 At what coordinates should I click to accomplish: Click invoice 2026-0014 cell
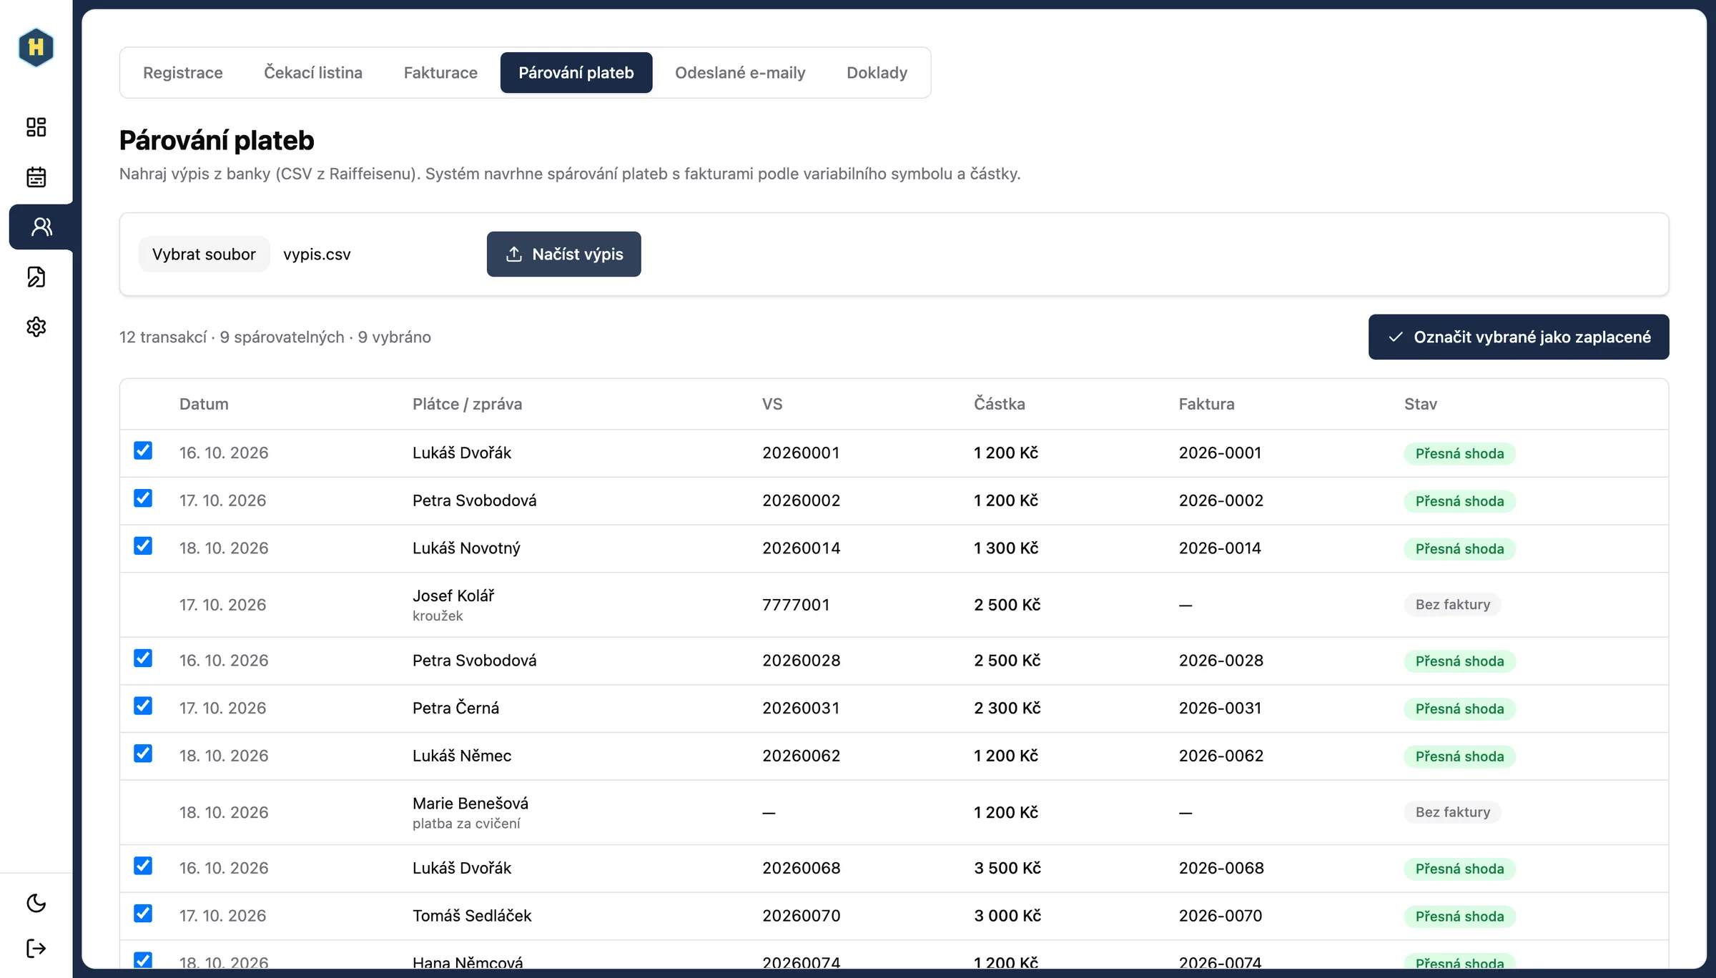(1220, 548)
